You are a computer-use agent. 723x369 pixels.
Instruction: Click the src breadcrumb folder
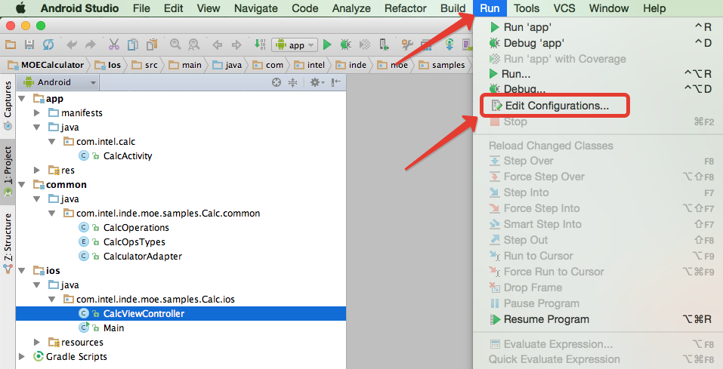145,65
